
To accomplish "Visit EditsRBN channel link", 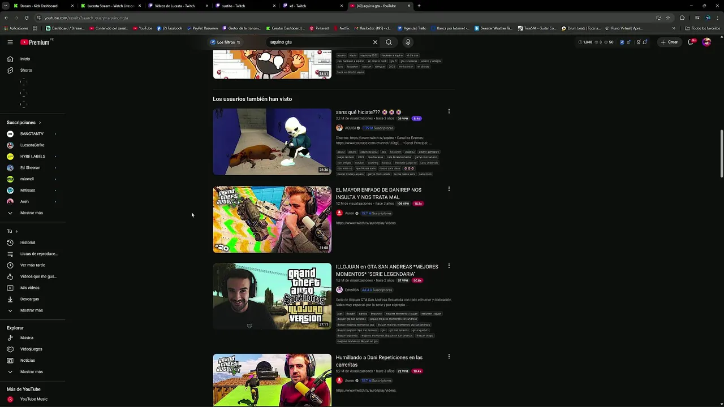I will [x=352, y=290].
